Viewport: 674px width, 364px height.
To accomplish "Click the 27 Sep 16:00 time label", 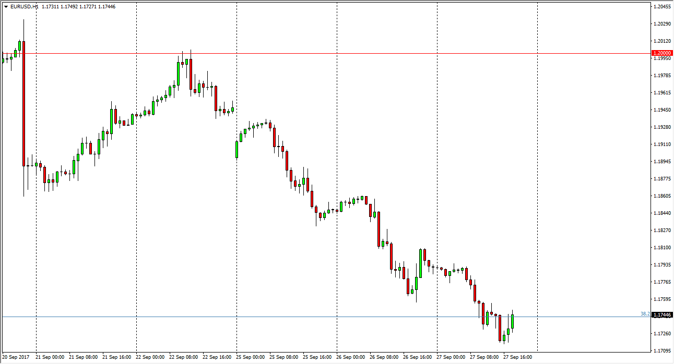I will point(517,358).
